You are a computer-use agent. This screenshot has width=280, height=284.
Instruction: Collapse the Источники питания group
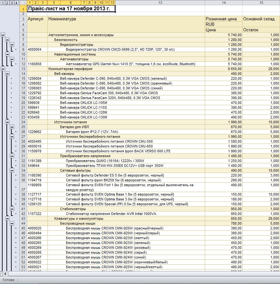coord(7,122)
